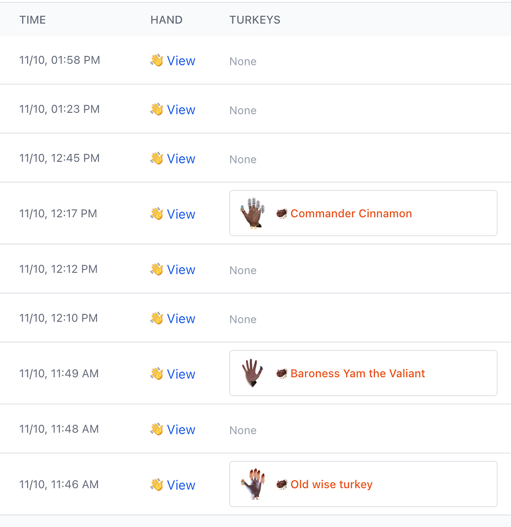Click turkey emoji beside Old wise turkey
The height and width of the screenshot is (527, 511).
[282, 484]
